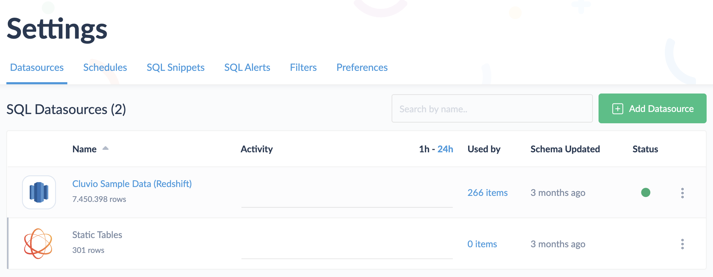Click Redshift's 3 months ago value
Screen dimensions: 713x277
pyautogui.click(x=558, y=193)
